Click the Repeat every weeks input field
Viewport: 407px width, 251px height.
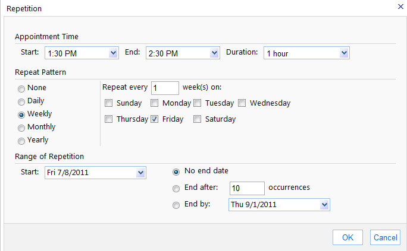pyautogui.click(x=165, y=88)
